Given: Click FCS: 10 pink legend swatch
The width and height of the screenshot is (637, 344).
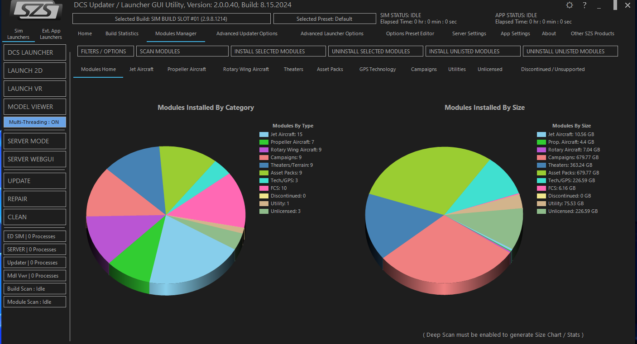Looking at the screenshot, I should click(264, 188).
